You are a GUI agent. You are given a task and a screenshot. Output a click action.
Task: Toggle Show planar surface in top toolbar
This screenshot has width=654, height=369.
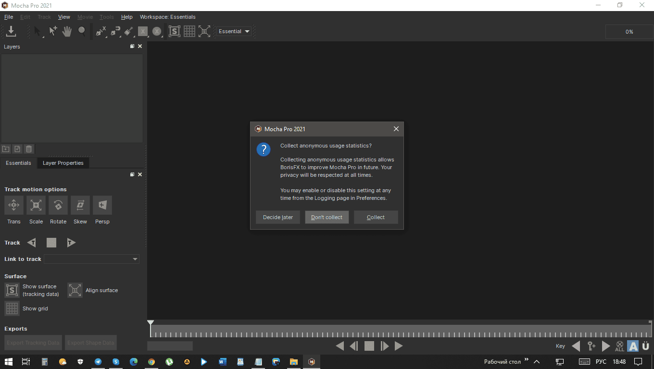(x=175, y=31)
